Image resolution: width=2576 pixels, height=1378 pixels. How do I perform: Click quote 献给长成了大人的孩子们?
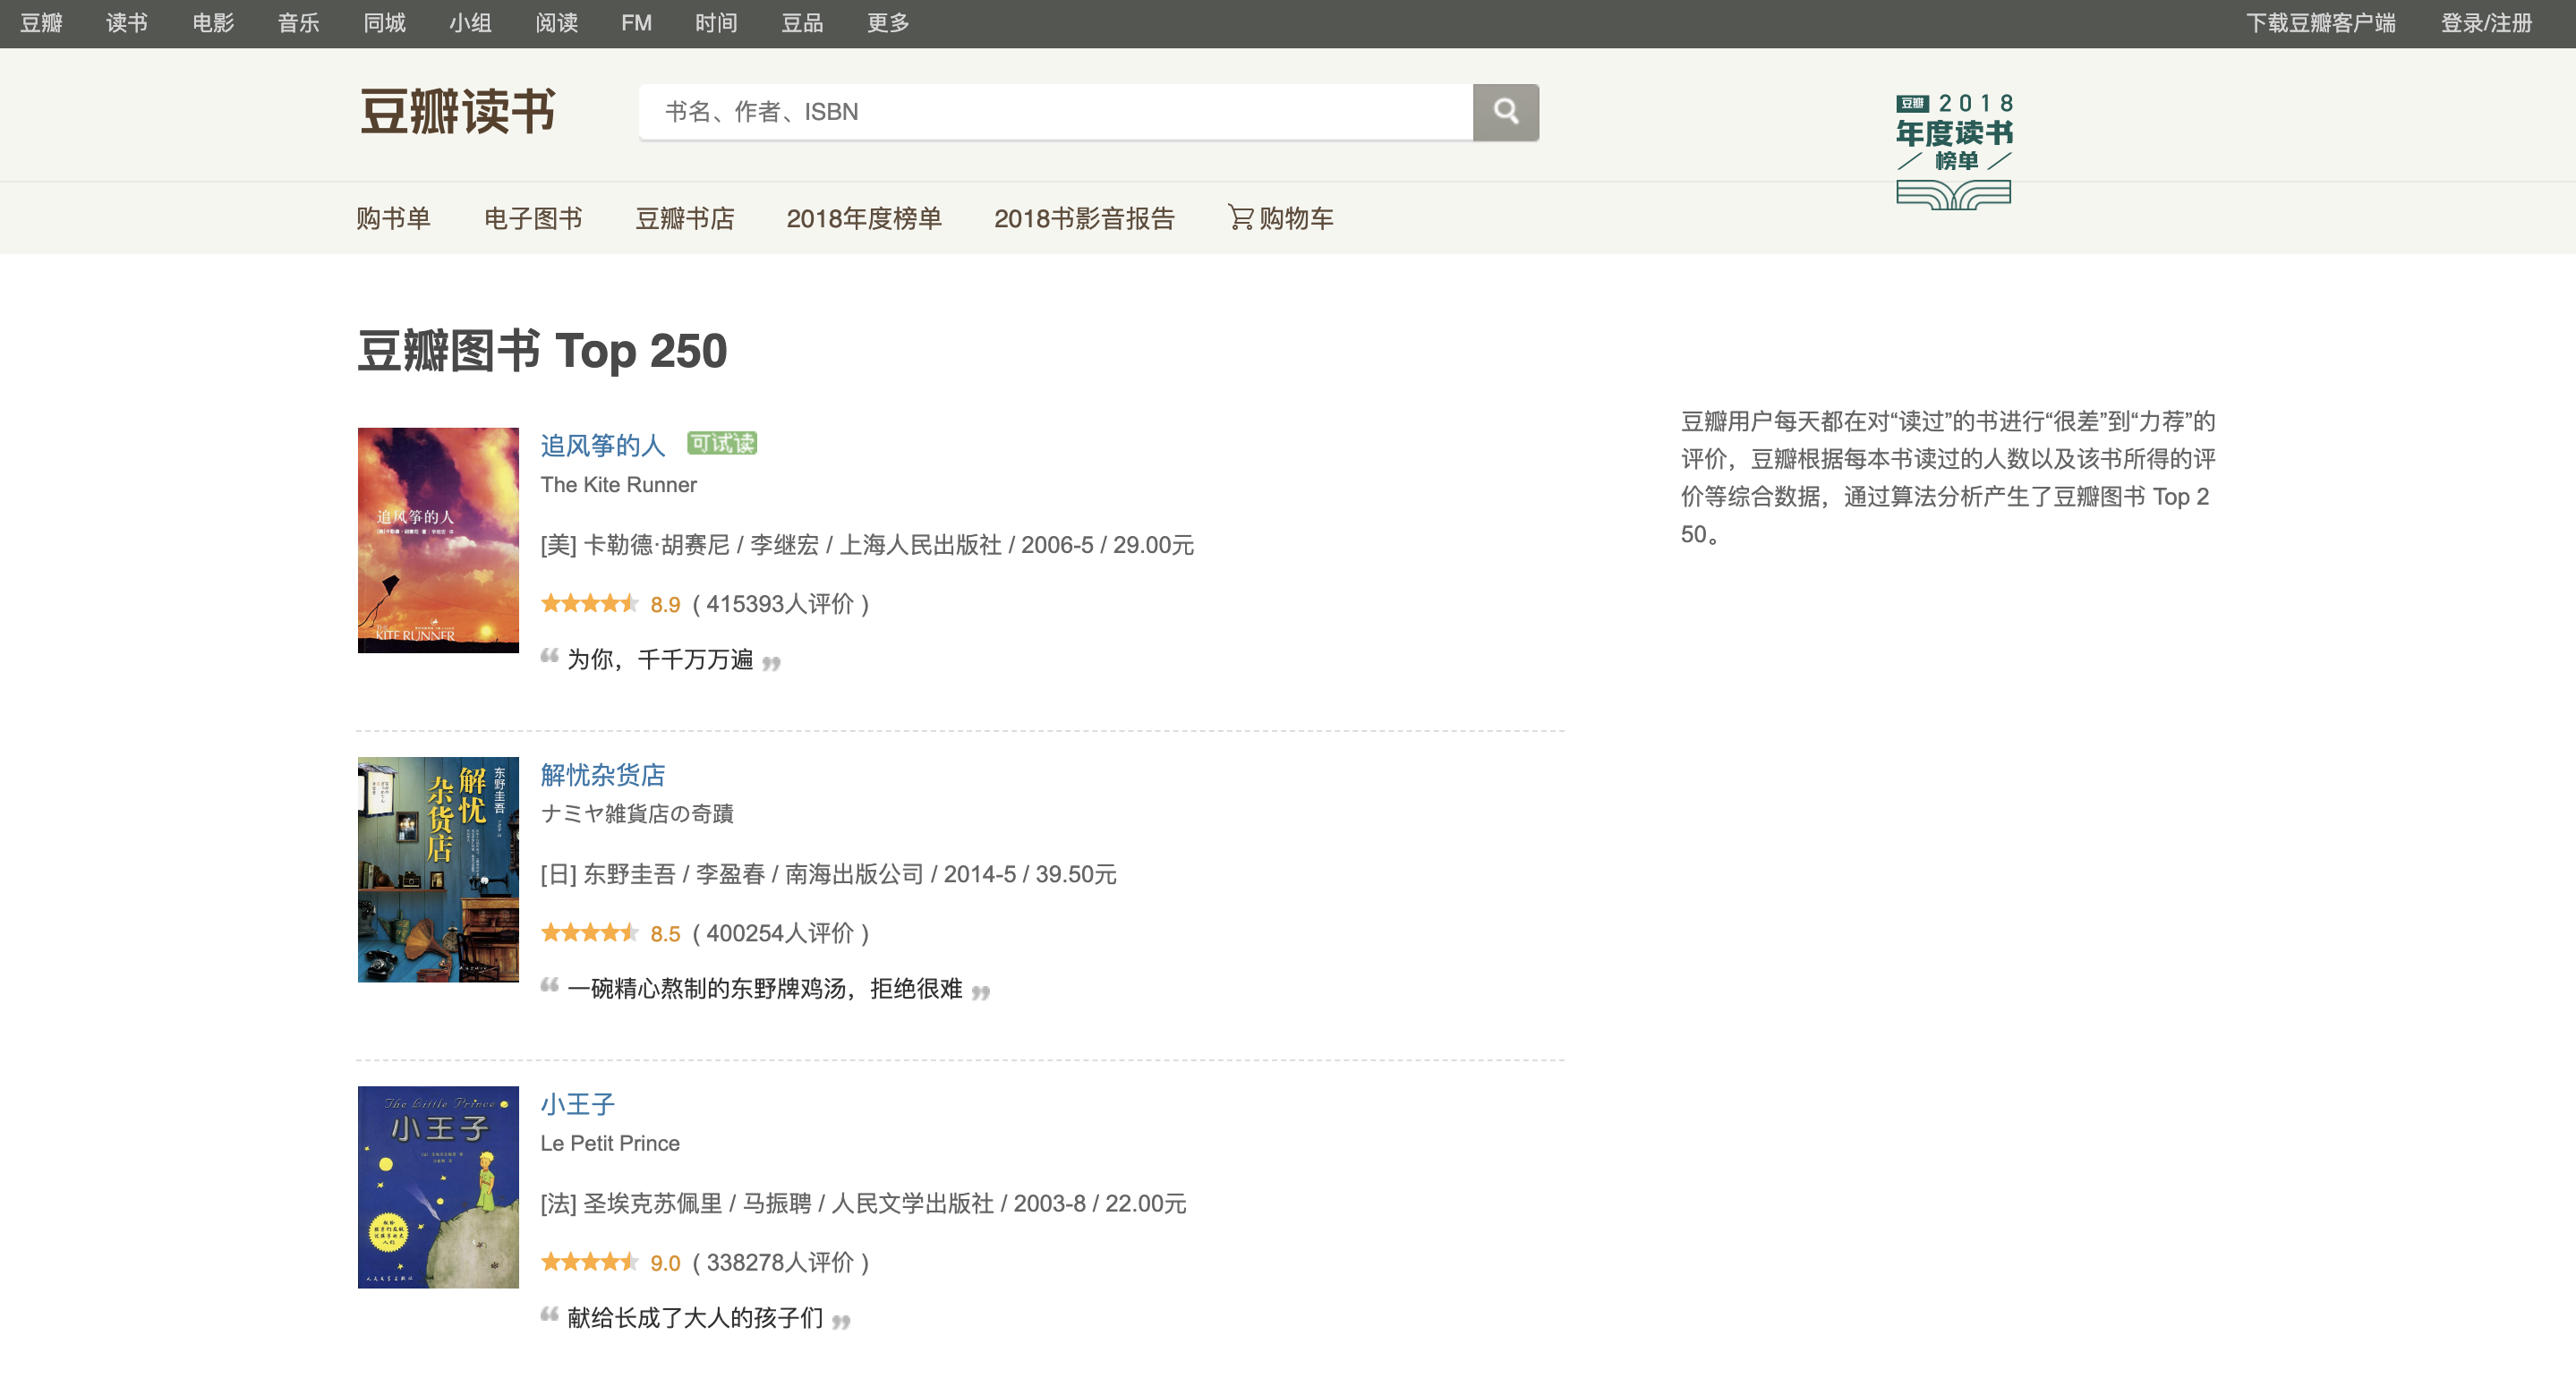click(695, 1317)
